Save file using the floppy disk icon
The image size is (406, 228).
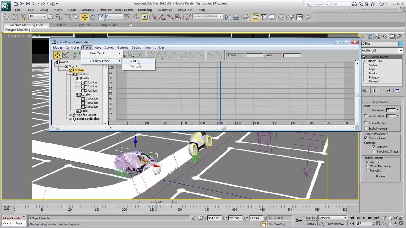28,4
